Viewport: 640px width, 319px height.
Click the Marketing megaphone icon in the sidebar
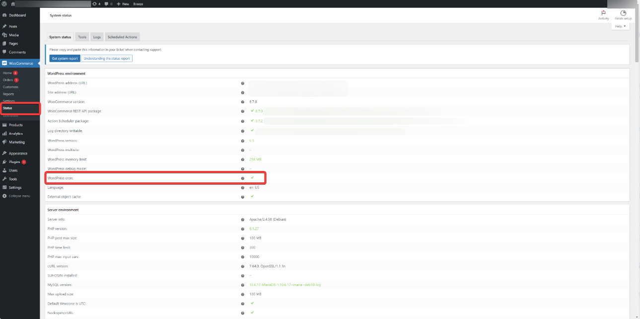(4, 142)
